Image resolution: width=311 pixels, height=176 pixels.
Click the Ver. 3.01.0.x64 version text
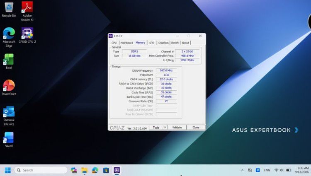pos(137,128)
